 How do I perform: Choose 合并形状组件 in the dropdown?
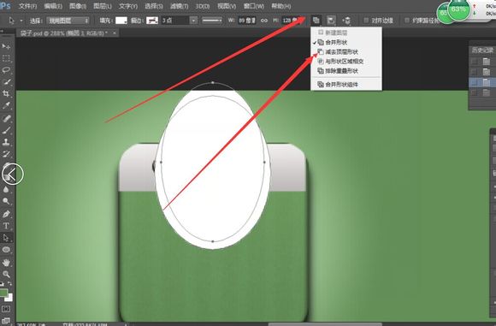(x=346, y=85)
